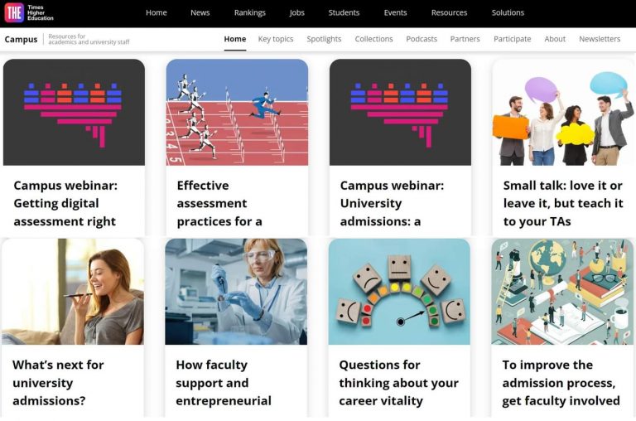The width and height of the screenshot is (636, 421).
Task: Select Events in the top navigation
Action: (395, 12)
